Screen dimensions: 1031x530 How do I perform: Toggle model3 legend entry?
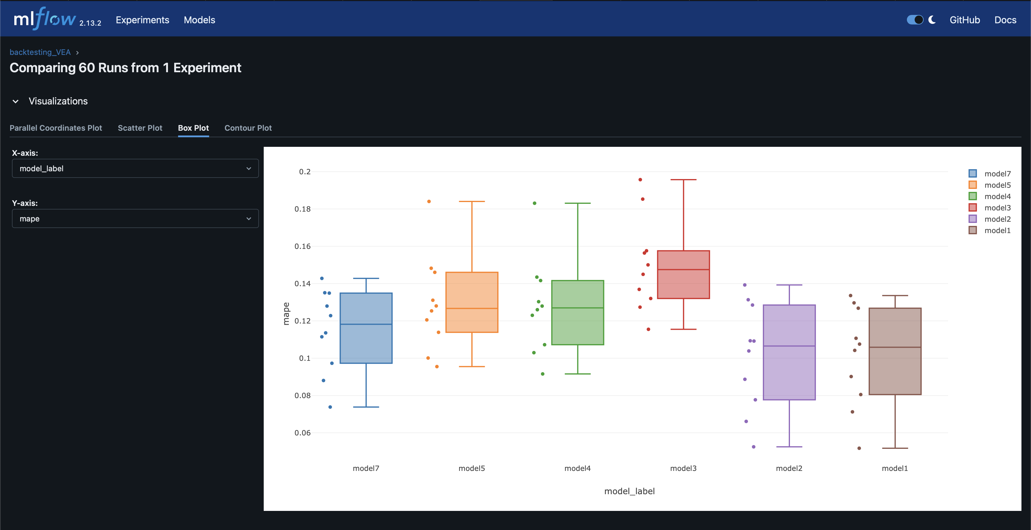pyautogui.click(x=997, y=208)
